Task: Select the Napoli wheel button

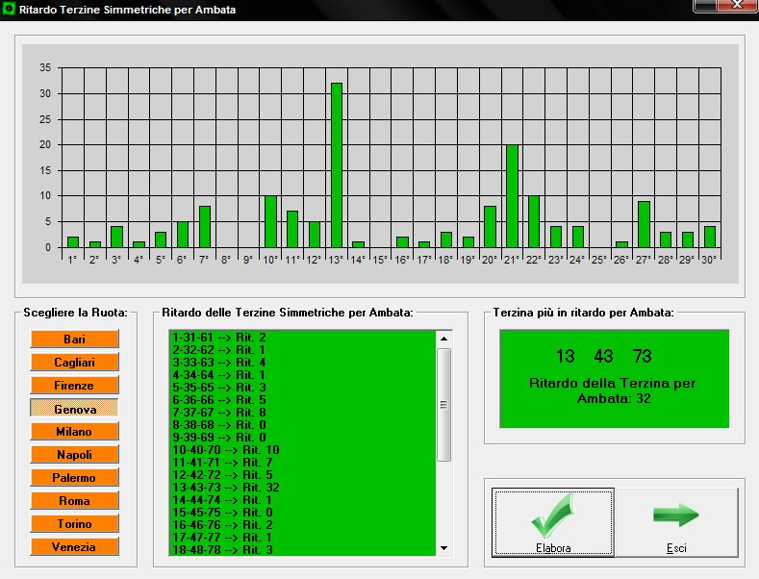Action: pos(74,455)
